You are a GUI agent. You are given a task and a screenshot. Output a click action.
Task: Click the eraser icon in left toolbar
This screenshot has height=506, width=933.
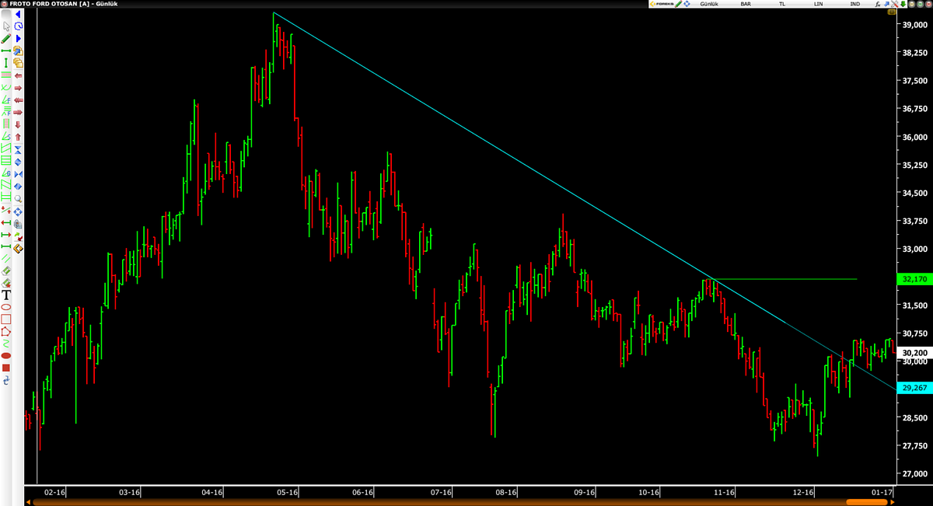click(x=6, y=270)
